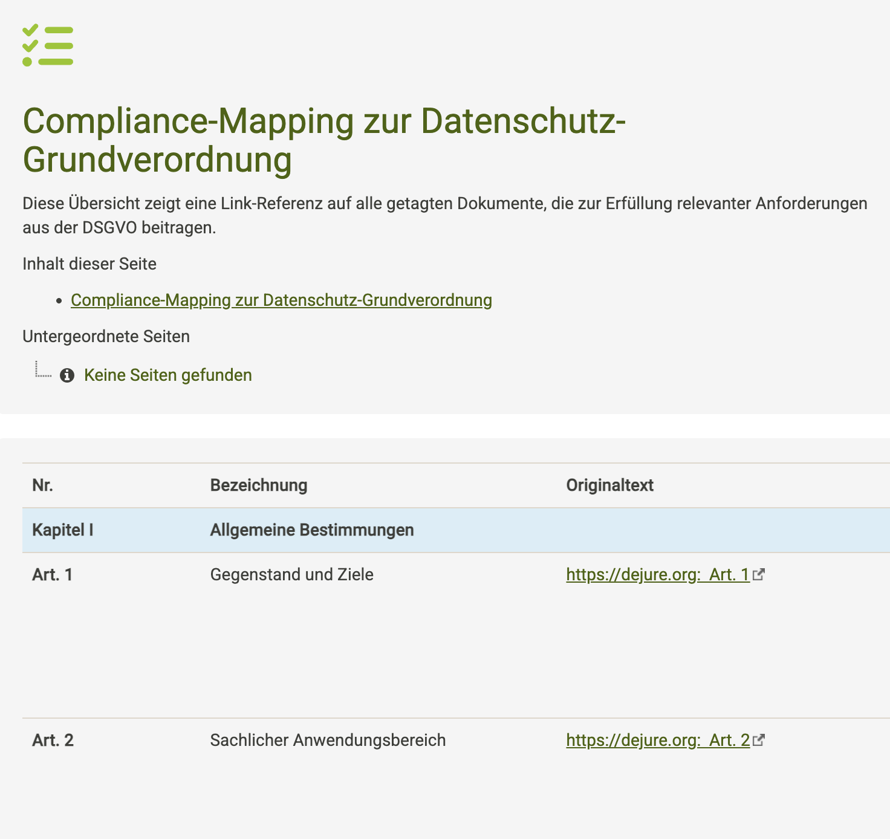
Task: Click the Art. 1 number cell
Action: [52, 574]
